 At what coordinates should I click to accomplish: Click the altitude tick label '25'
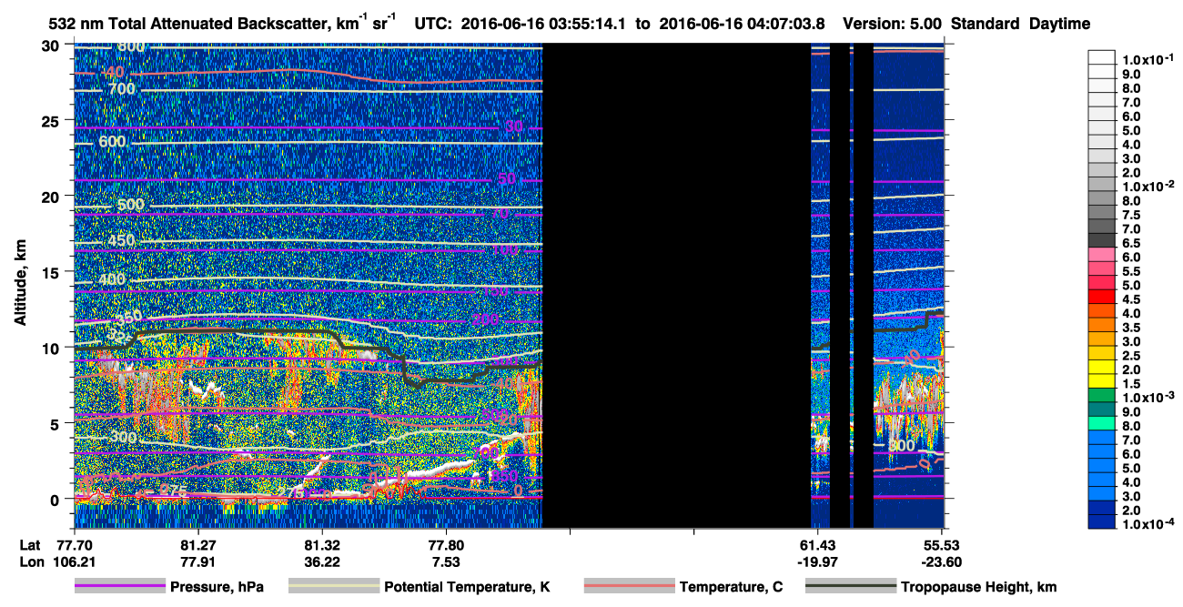pos(52,121)
